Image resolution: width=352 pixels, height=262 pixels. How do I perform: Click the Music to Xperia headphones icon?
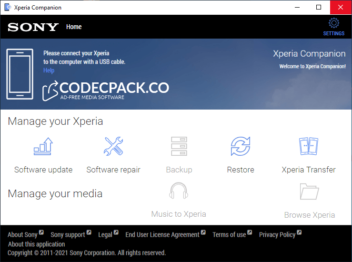[179, 191]
